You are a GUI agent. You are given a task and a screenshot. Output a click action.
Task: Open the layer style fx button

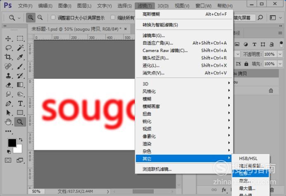pos(224,190)
